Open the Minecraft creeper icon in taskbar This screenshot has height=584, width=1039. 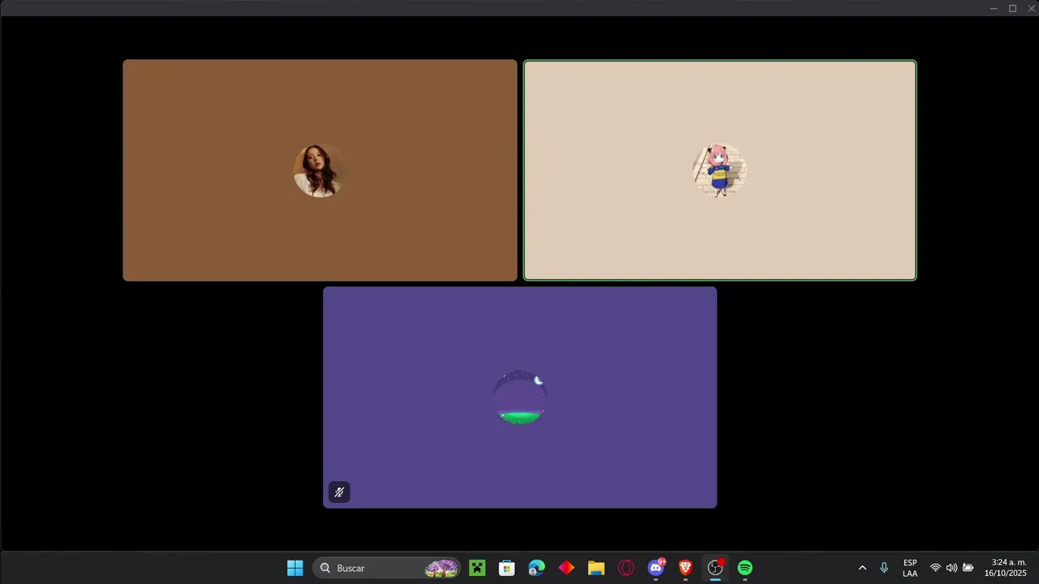(477, 568)
